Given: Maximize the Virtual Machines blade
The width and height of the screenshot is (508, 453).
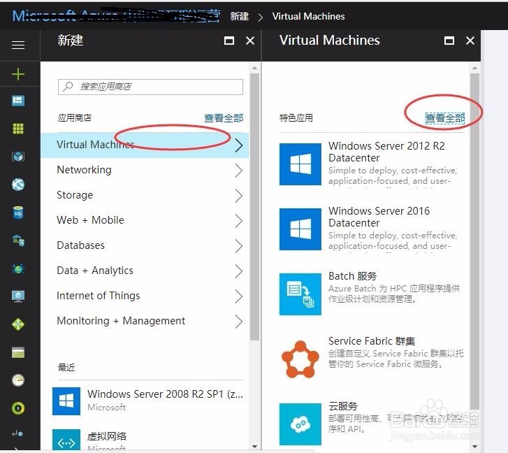Looking at the screenshot, I should click(449, 41).
